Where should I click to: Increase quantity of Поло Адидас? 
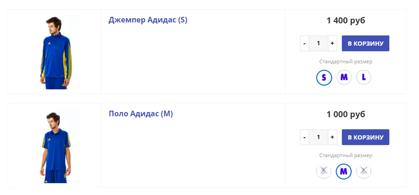[x=332, y=137]
